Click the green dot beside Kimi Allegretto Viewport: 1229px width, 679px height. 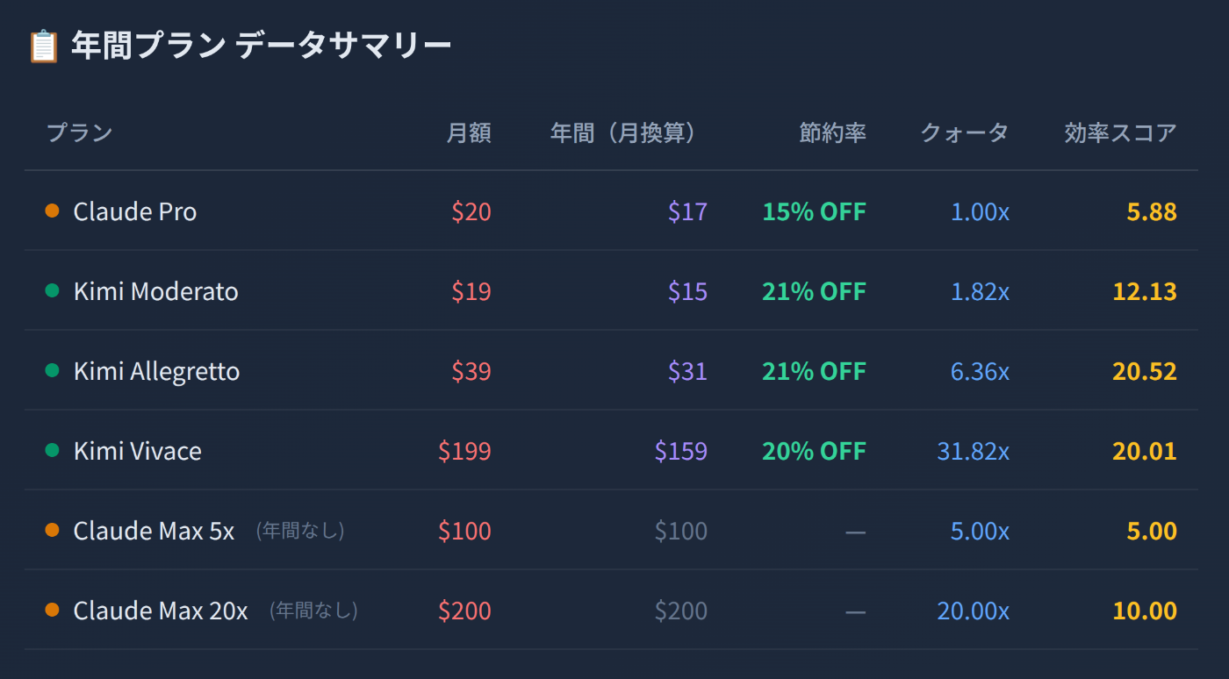pyautogui.click(x=52, y=370)
